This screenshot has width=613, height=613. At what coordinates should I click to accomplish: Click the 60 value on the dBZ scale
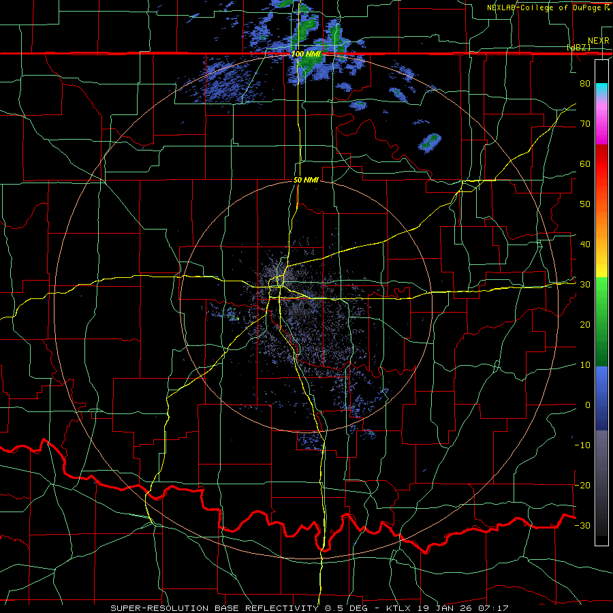pyautogui.click(x=585, y=163)
